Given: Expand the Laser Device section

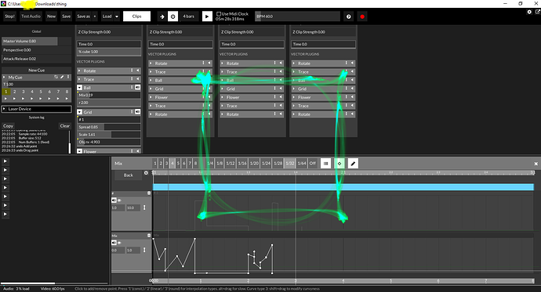Looking at the screenshot, I should tap(5, 109).
